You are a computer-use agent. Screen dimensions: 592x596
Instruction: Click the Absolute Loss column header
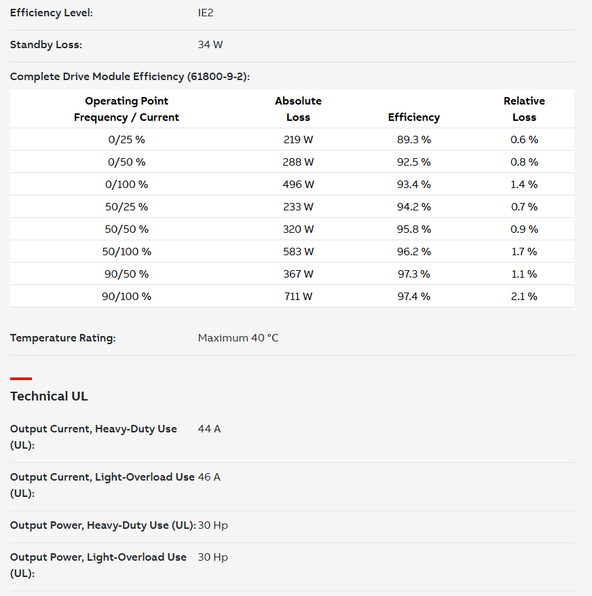coord(298,109)
